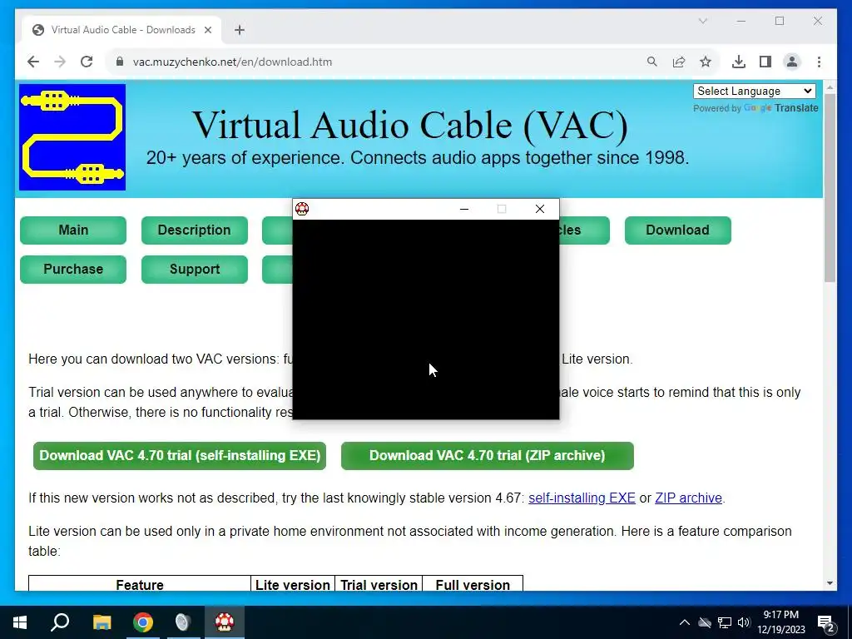Close the black mushroom app window
Screen dimensions: 852x639
pyautogui.click(x=539, y=209)
